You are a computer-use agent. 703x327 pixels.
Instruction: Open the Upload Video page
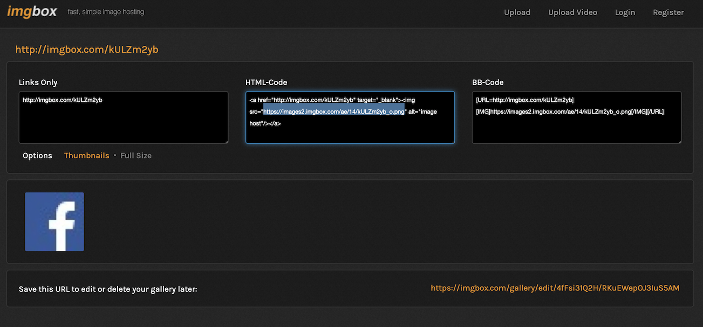[572, 12]
